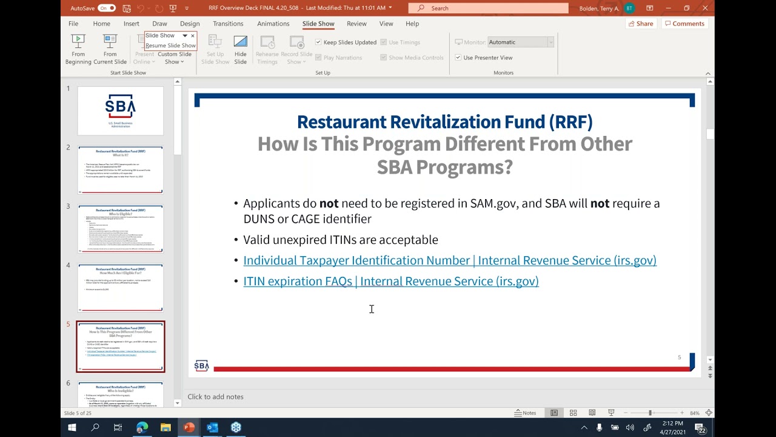Open Set Up Slide Show
The height and width of the screenshot is (437, 776).
(215, 49)
